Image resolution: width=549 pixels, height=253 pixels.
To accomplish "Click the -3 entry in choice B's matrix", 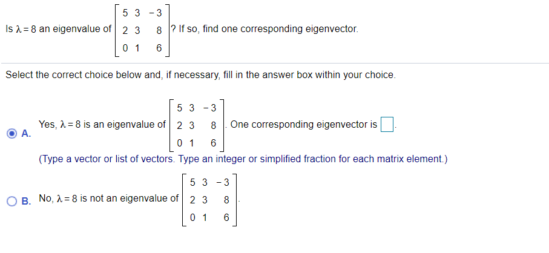I will [x=223, y=182].
